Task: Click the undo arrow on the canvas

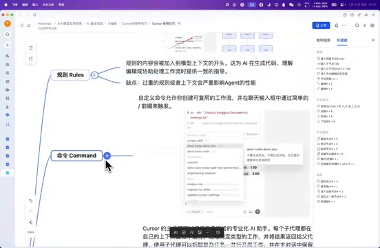Action: [x=31, y=200]
